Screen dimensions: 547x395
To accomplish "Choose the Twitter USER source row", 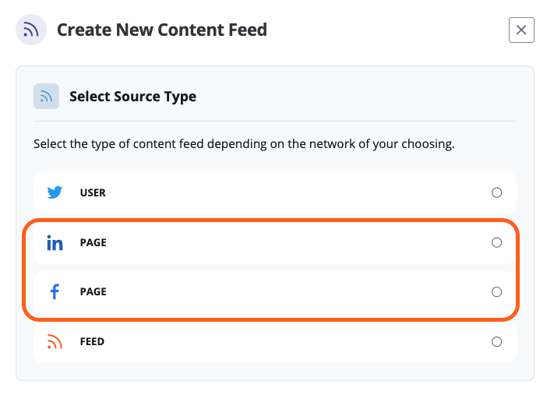I will pos(275,192).
